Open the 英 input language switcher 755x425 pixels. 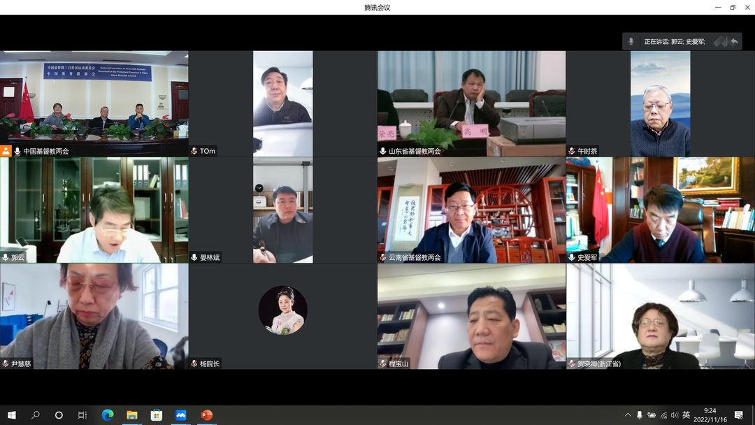687,415
